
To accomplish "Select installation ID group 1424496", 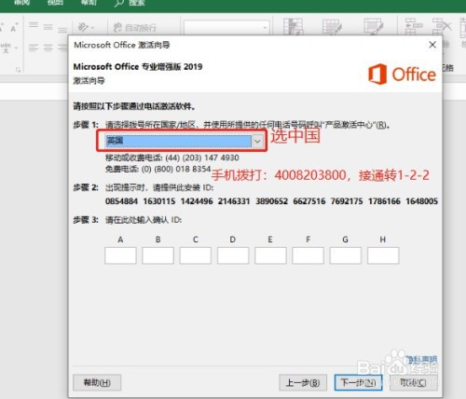I will [x=197, y=201].
